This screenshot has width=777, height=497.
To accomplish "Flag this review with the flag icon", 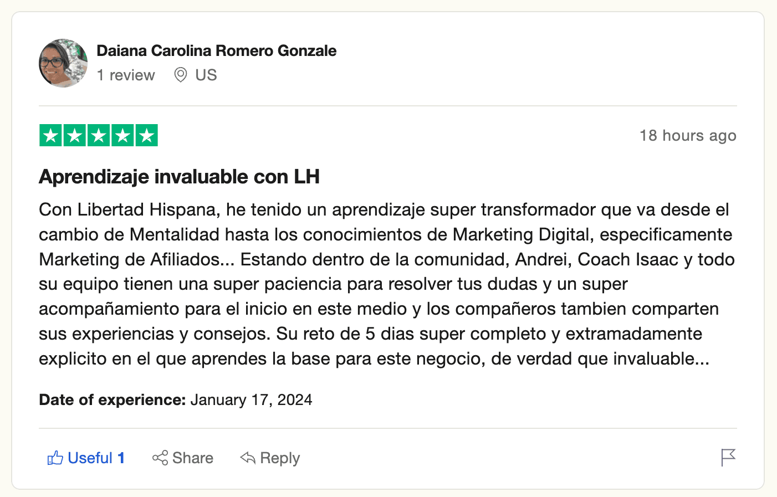I will (x=728, y=458).
